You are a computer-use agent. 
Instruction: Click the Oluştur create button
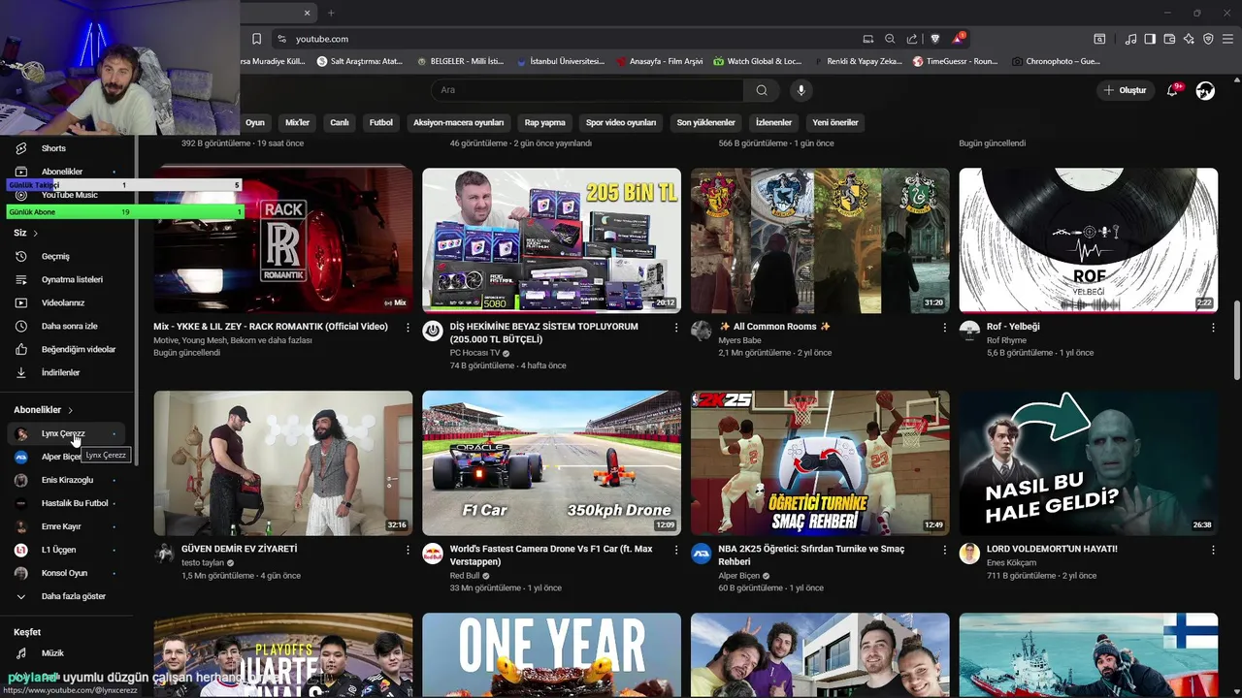(1125, 90)
